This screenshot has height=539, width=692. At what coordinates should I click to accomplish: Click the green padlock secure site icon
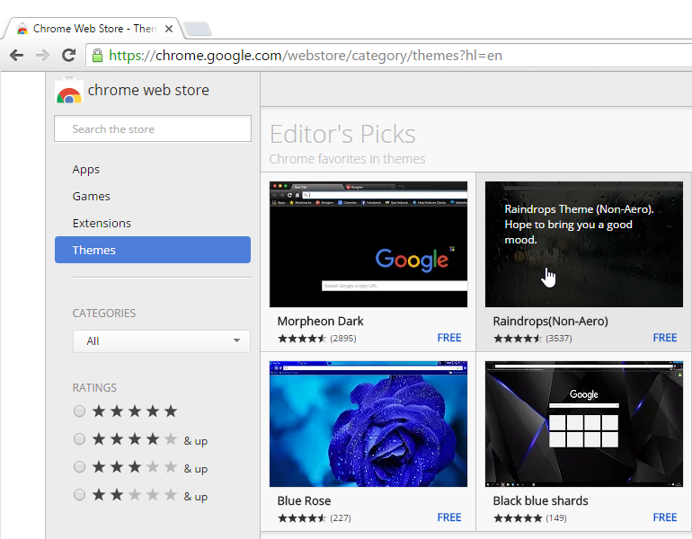(x=97, y=56)
